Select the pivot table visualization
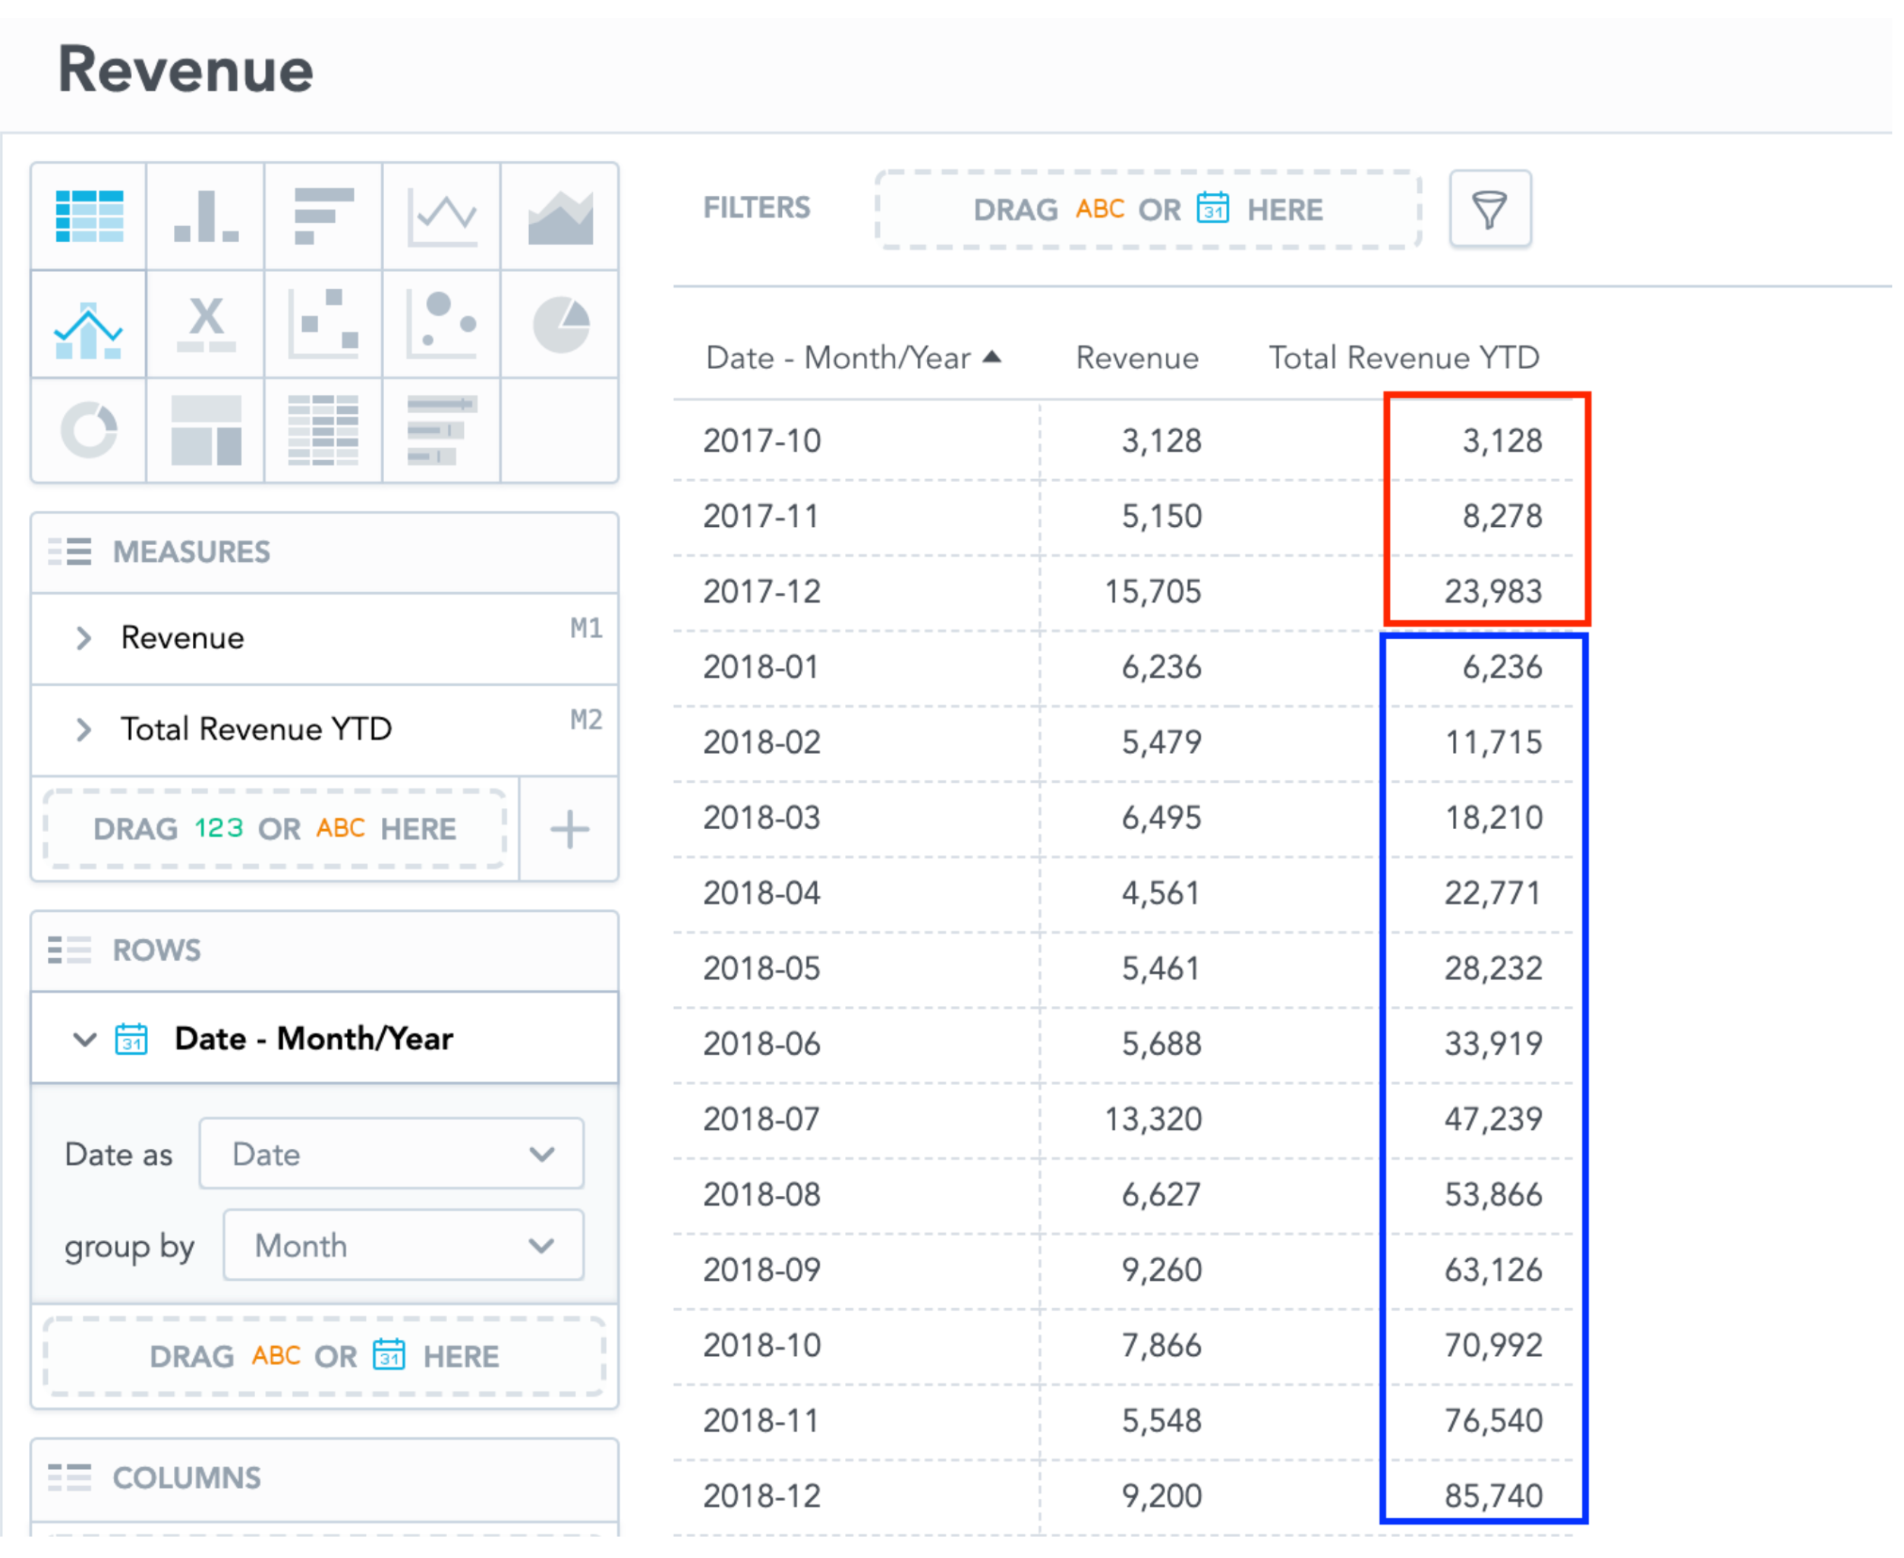The width and height of the screenshot is (1904, 1558). click(x=325, y=430)
